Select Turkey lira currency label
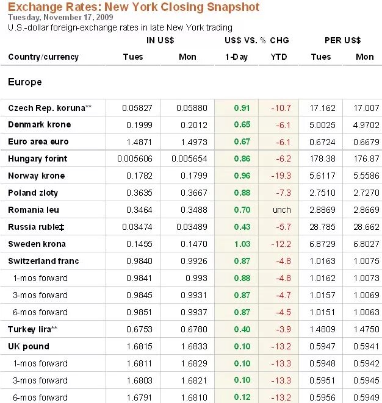 point(33,329)
